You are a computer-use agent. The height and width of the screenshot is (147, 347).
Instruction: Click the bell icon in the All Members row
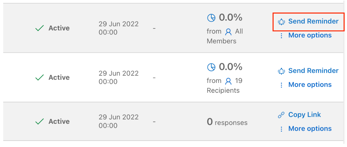pyautogui.click(x=281, y=21)
